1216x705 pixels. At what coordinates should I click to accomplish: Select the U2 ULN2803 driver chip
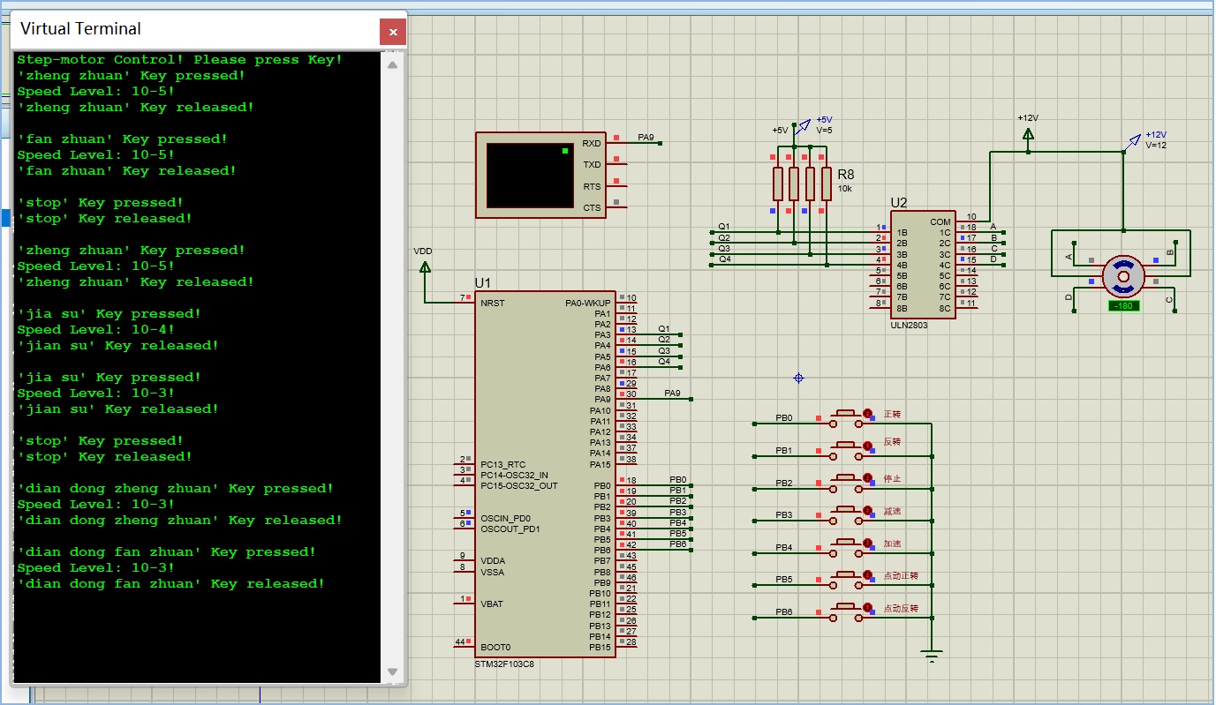coord(922,265)
